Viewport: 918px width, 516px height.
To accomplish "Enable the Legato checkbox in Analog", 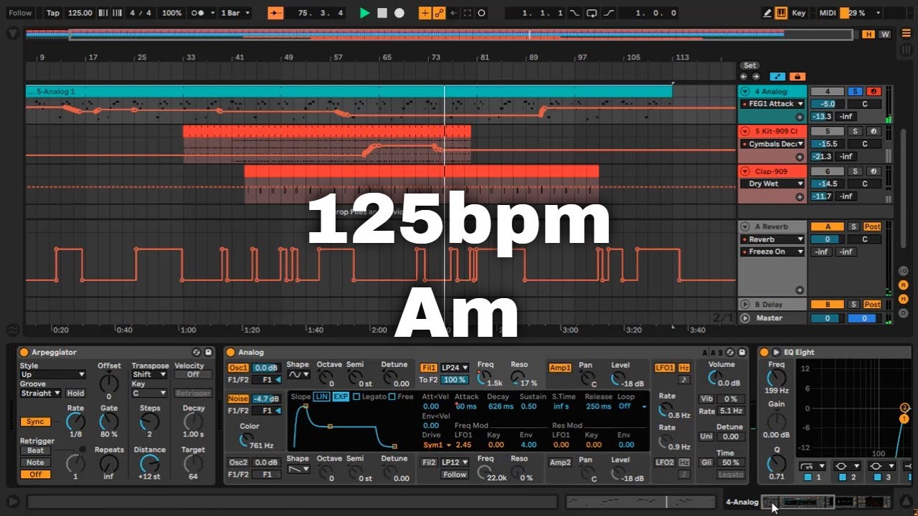I will (356, 397).
